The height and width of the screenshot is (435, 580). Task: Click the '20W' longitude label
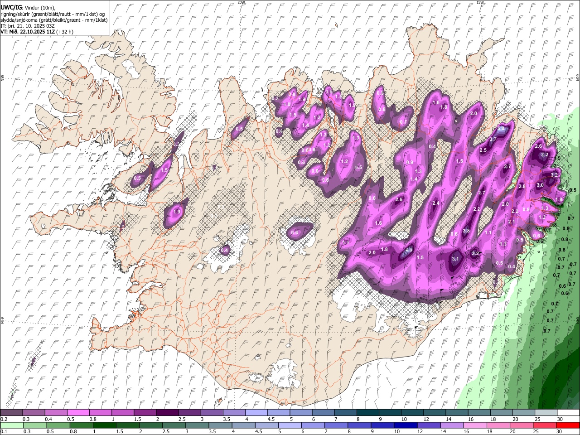242,2
